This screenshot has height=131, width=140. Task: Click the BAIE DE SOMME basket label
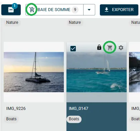(x=54, y=10)
